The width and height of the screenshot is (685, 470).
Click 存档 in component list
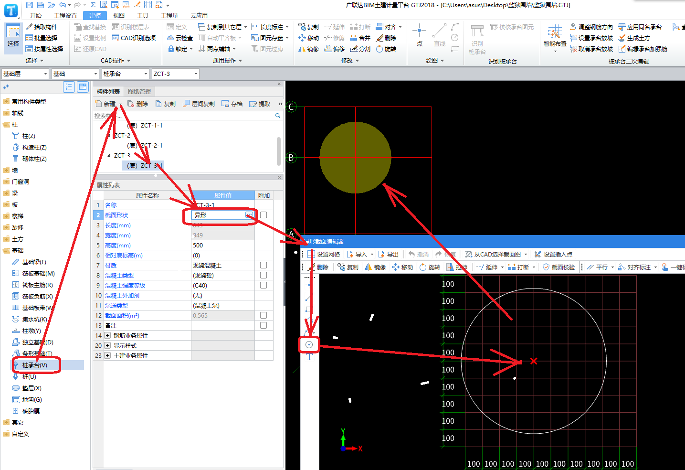click(x=232, y=104)
